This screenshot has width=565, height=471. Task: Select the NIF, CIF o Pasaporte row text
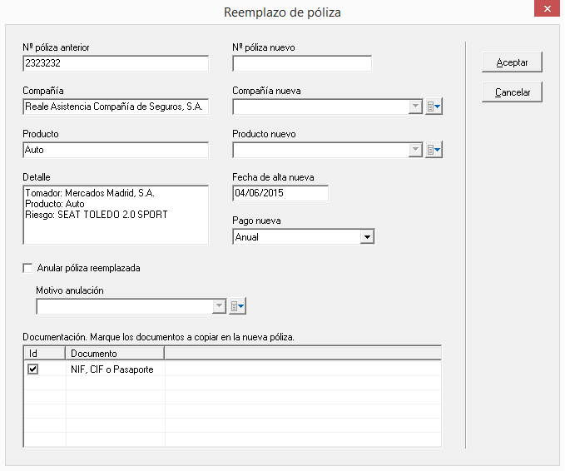(112, 369)
